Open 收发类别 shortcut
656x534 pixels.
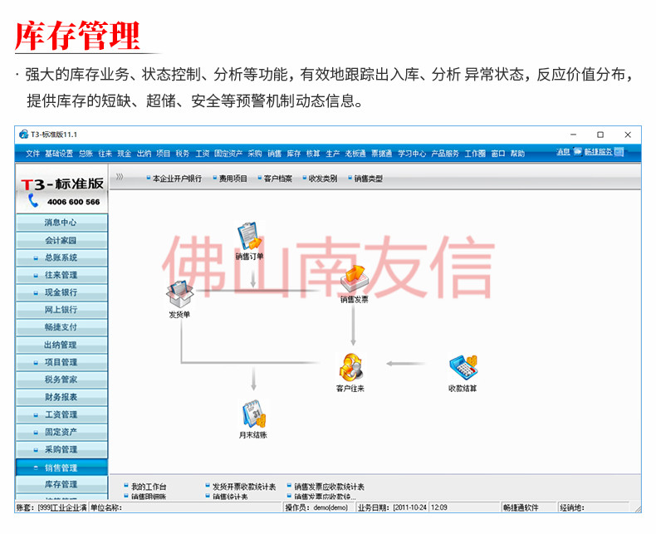pos(323,179)
